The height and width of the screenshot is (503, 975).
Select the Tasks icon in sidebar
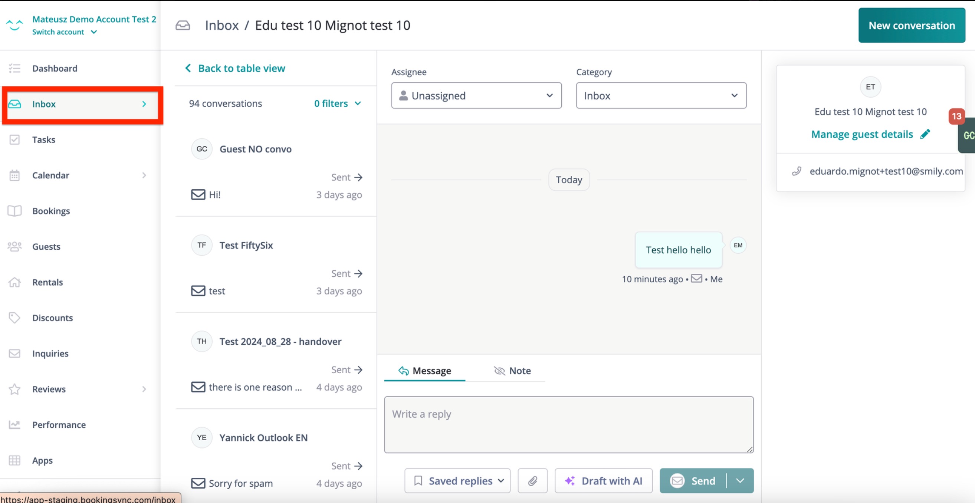tap(15, 139)
